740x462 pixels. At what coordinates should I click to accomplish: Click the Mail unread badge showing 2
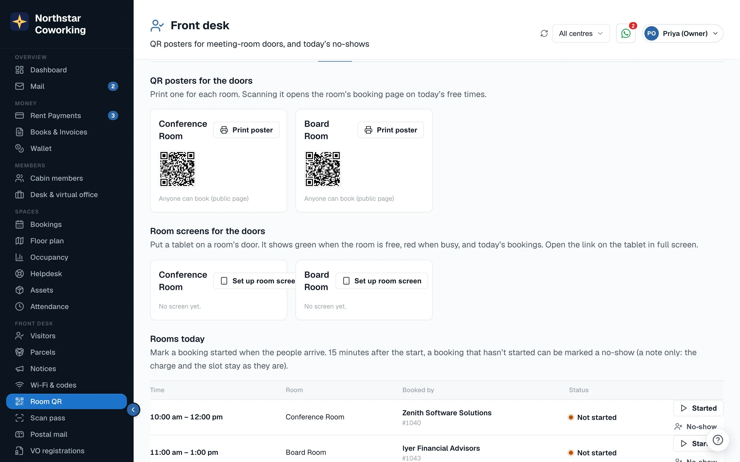[x=113, y=86]
